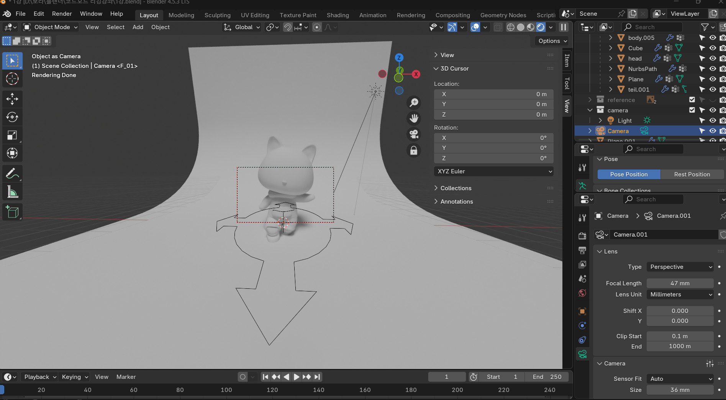Edit the Camera.001 data name field
Viewport: 726px width, 400px height.
[664, 235]
